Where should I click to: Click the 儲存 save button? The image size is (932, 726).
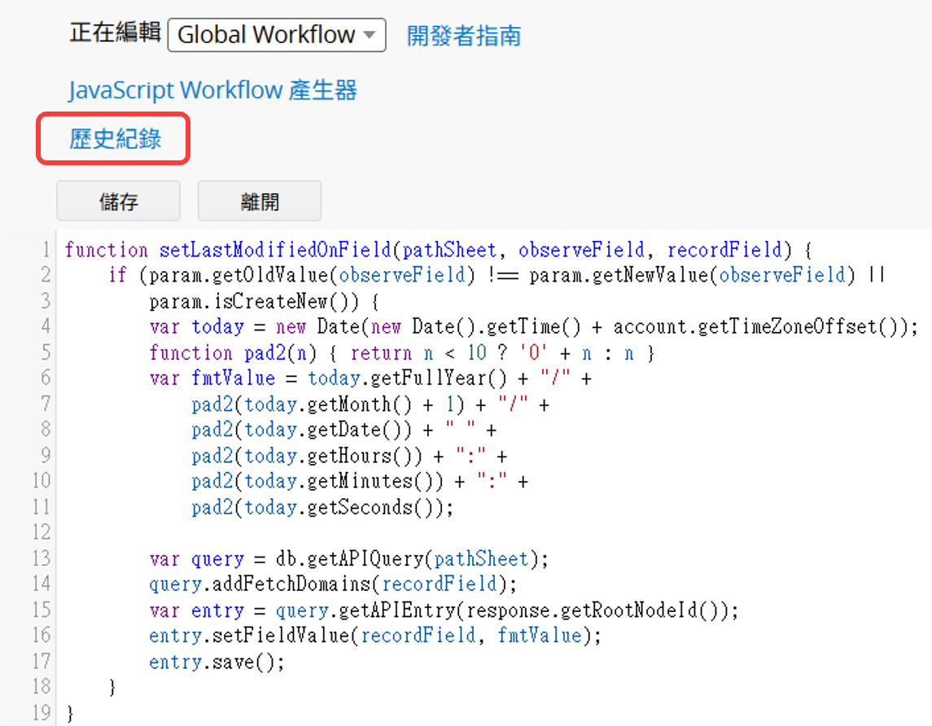tap(118, 201)
